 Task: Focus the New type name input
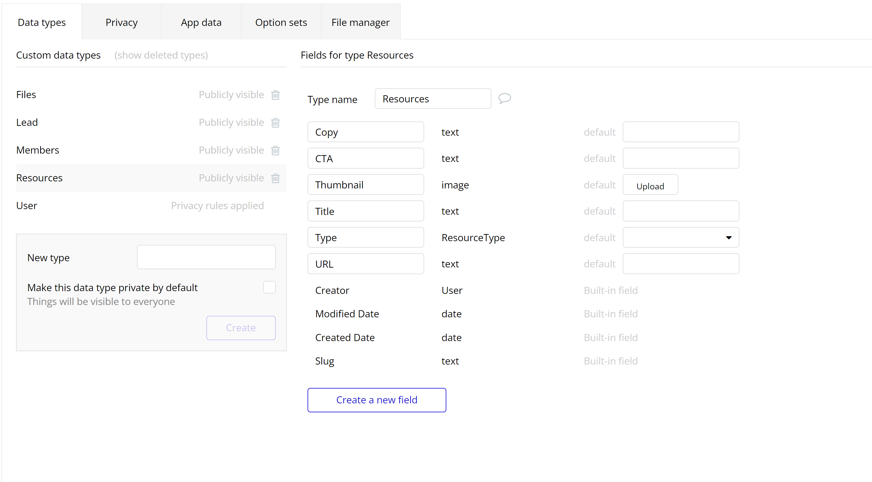(206, 257)
